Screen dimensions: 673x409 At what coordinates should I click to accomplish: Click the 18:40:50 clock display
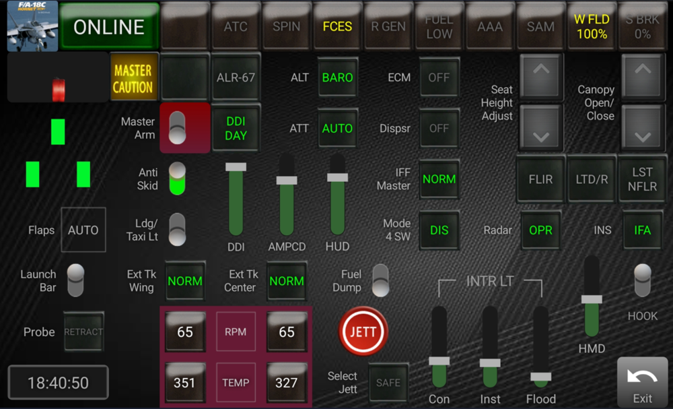point(57,383)
